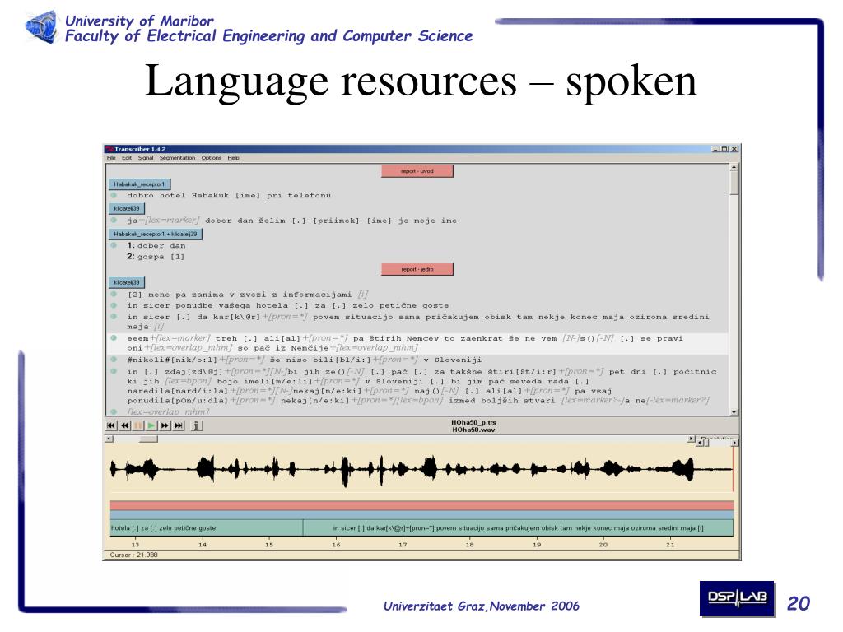
Task: Click the segment bullet before '[2] mene pa zanima'
Action: tap(114, 294)
